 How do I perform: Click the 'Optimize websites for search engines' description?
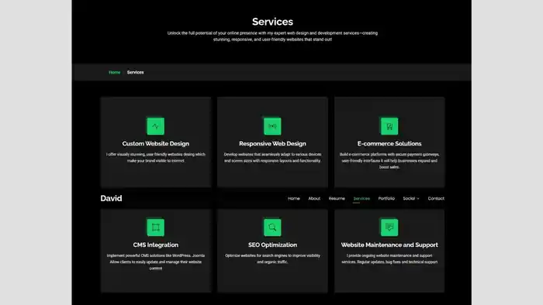point(272,259)
